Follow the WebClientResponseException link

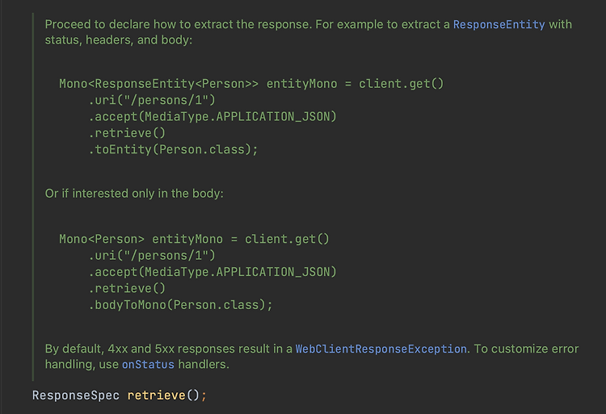coord(381,349)
